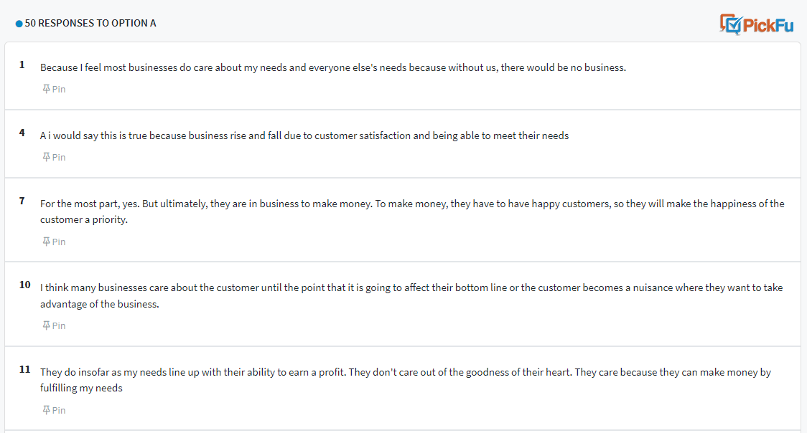This screenshot has width=807, height=433.
Task: Click the pin icon under response 4
Action: 47,157
